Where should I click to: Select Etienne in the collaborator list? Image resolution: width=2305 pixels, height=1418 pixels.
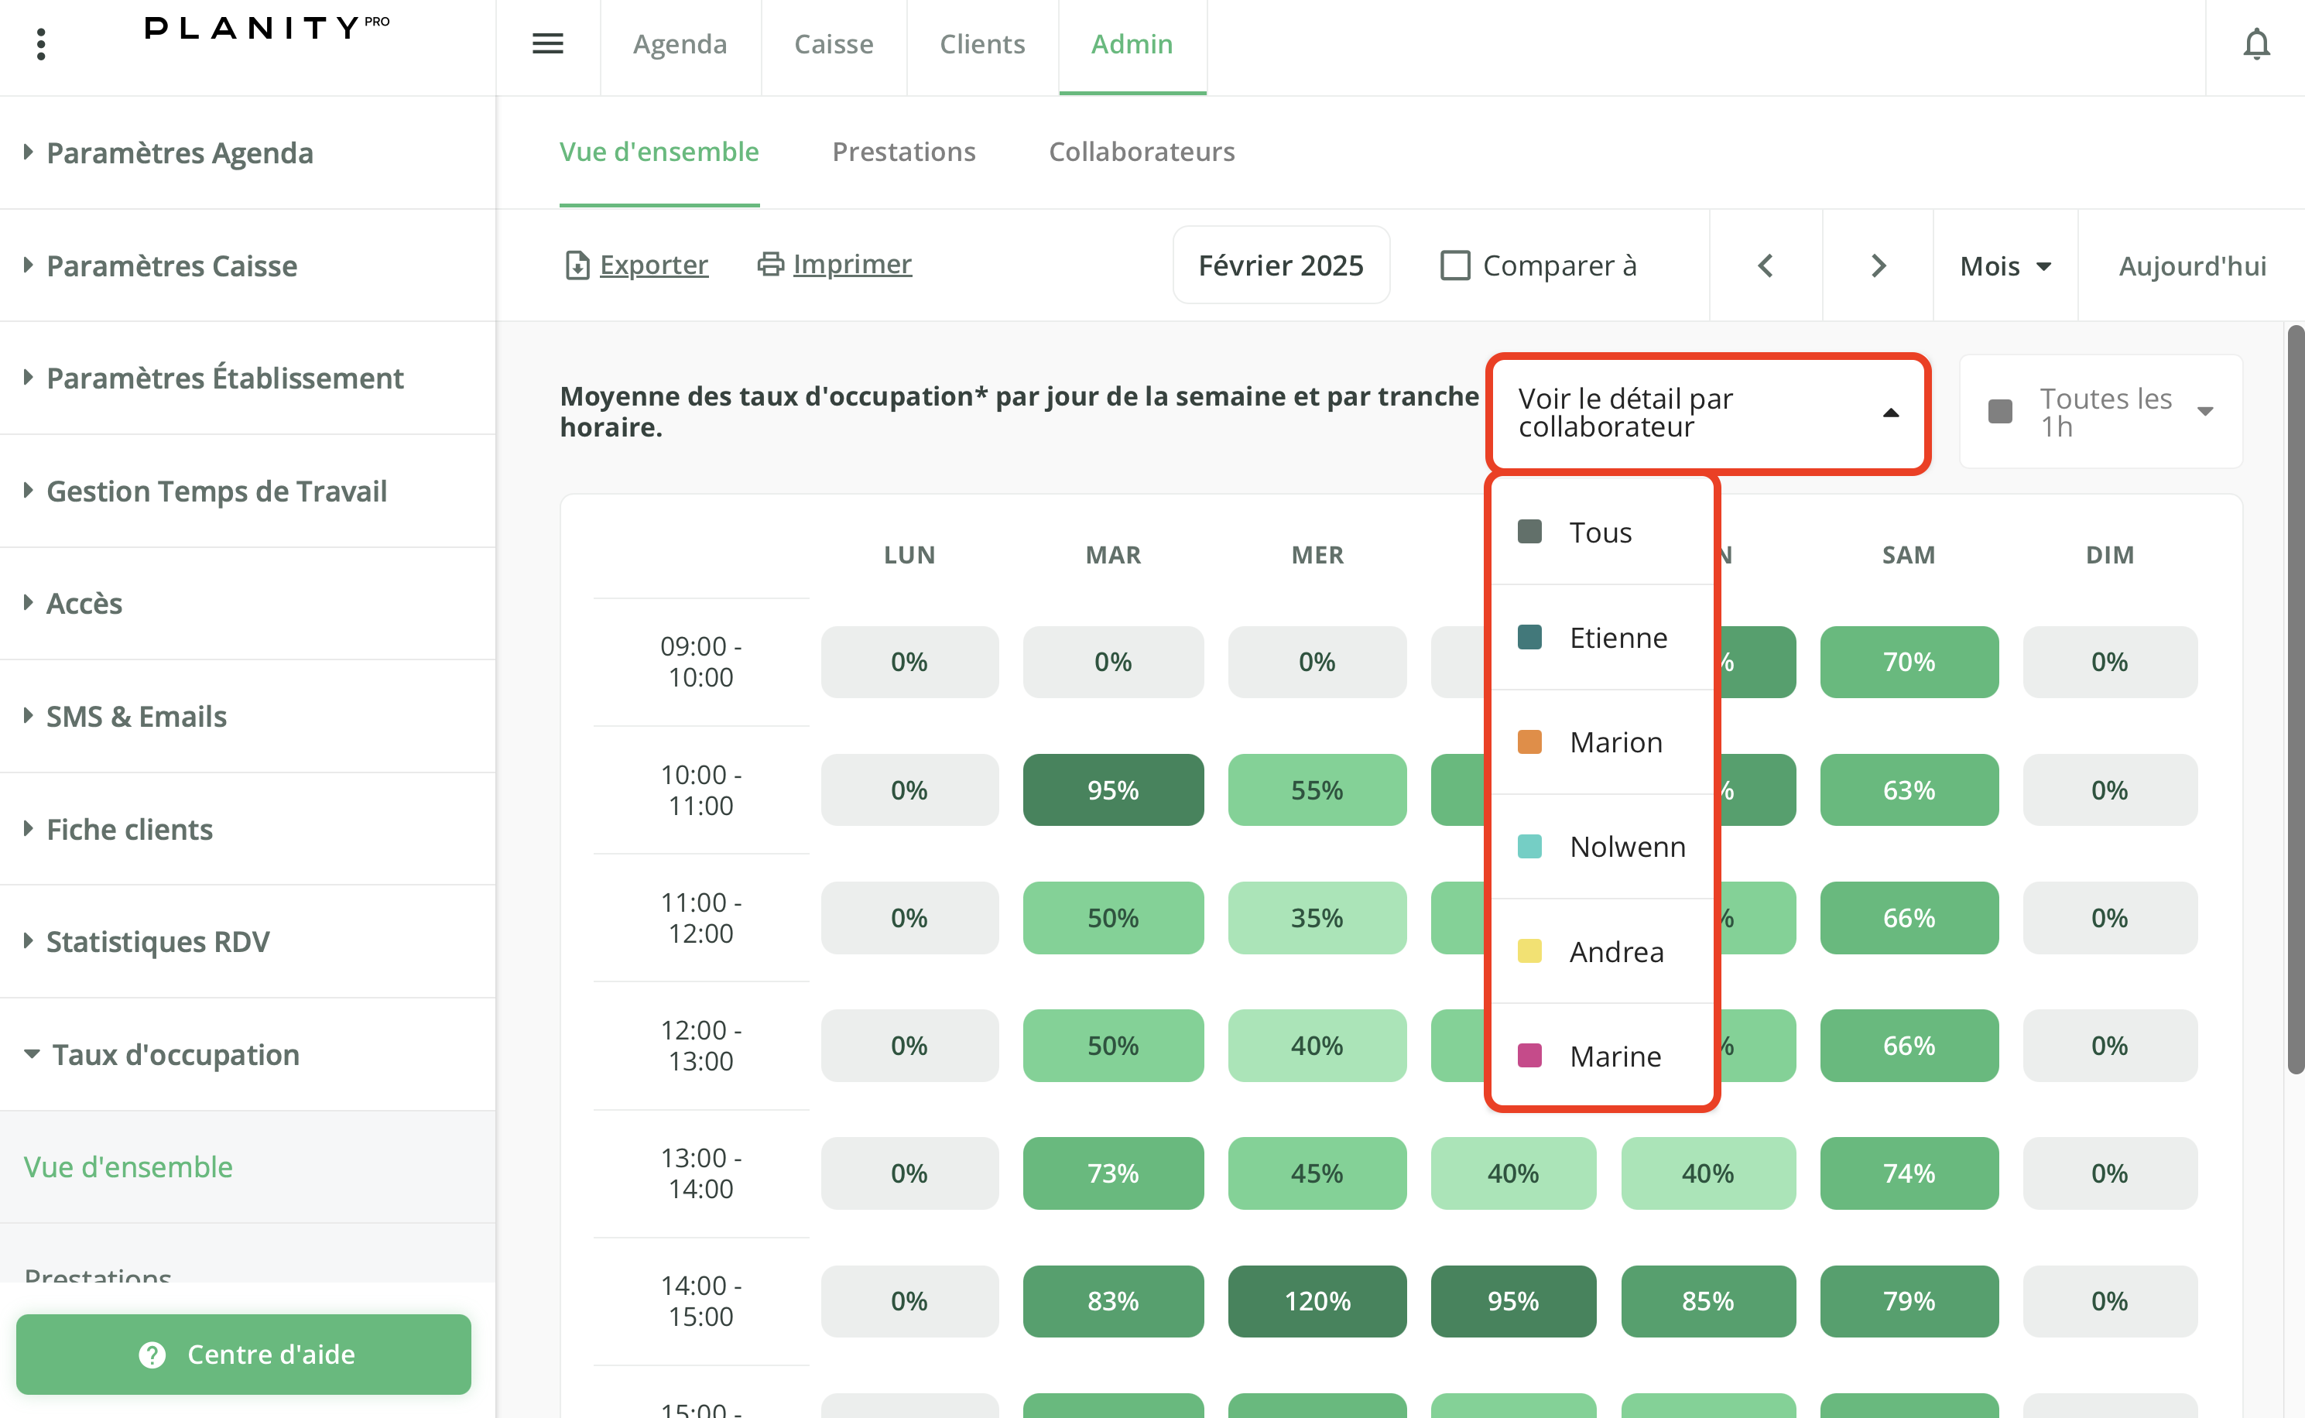pyautogui.click(x=1618, y=638)
